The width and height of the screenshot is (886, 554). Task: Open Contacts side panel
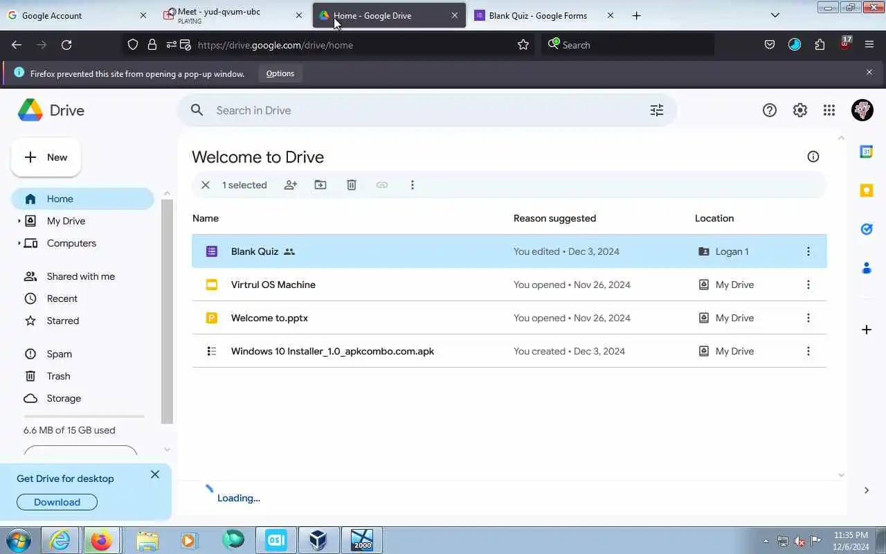866,268
